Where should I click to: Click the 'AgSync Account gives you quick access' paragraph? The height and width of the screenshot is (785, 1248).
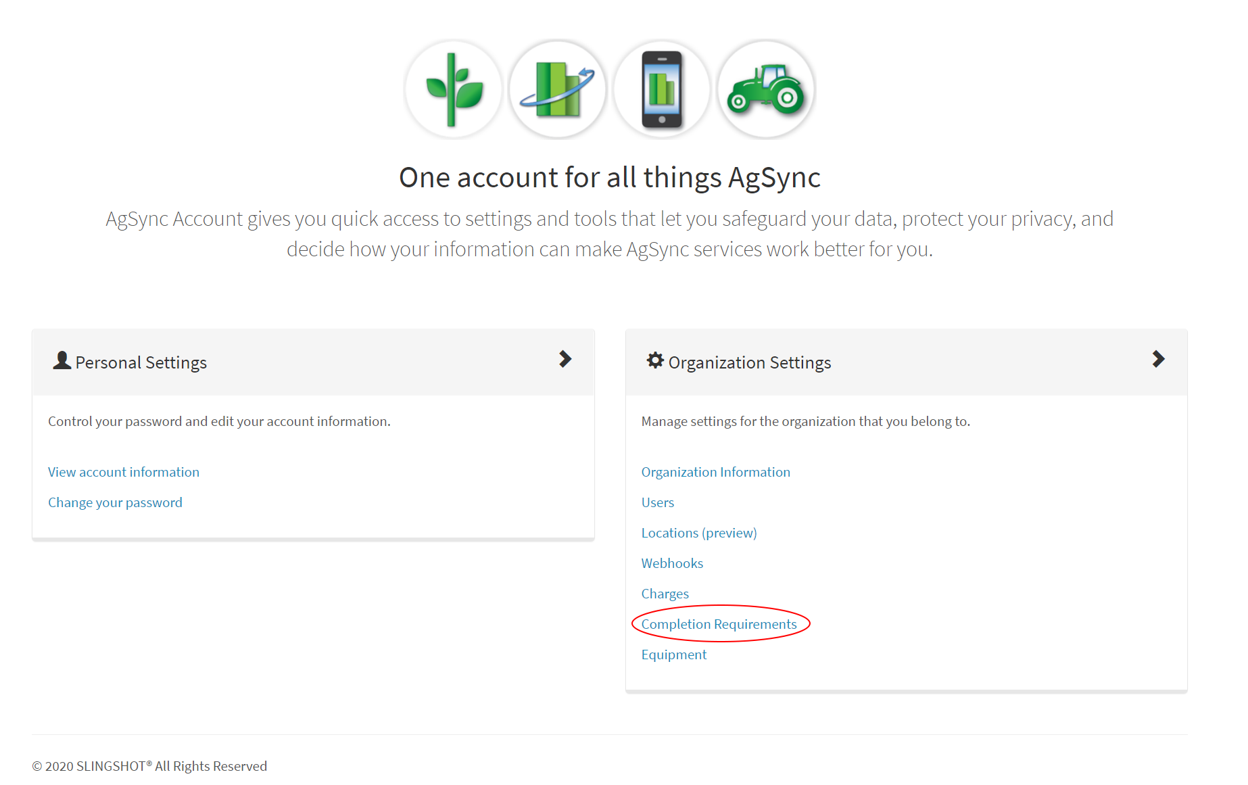(x=610, y=234)
